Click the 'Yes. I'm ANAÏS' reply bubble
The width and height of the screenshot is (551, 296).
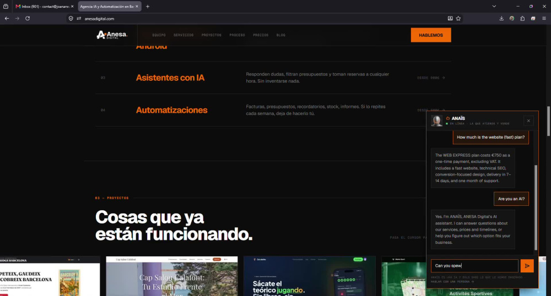point(473,229)
